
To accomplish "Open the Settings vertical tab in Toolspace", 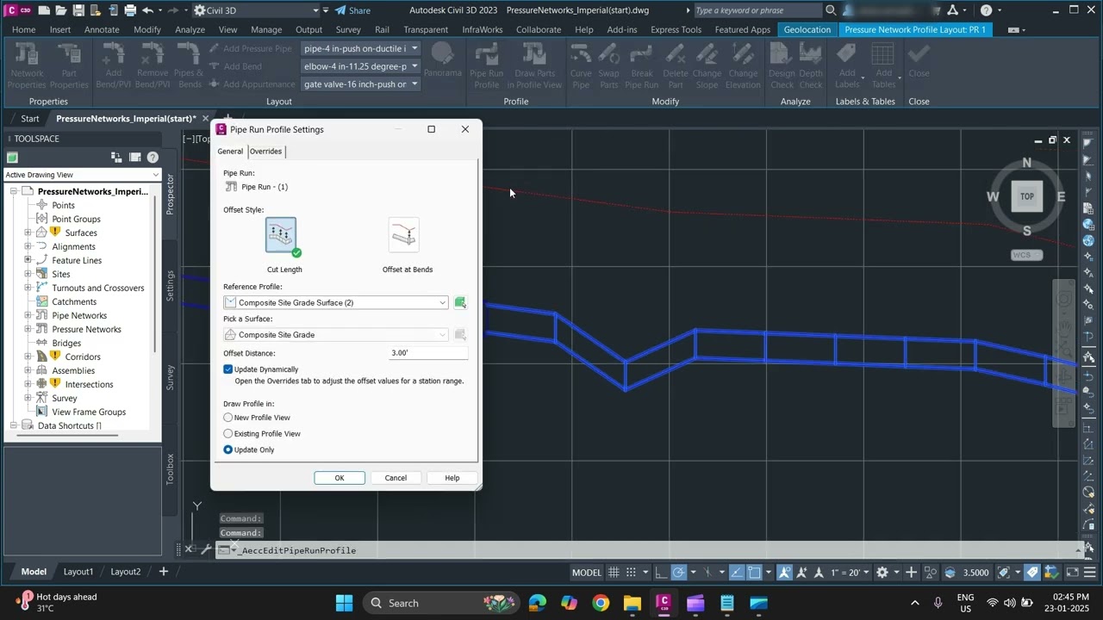I will (171, 286).
